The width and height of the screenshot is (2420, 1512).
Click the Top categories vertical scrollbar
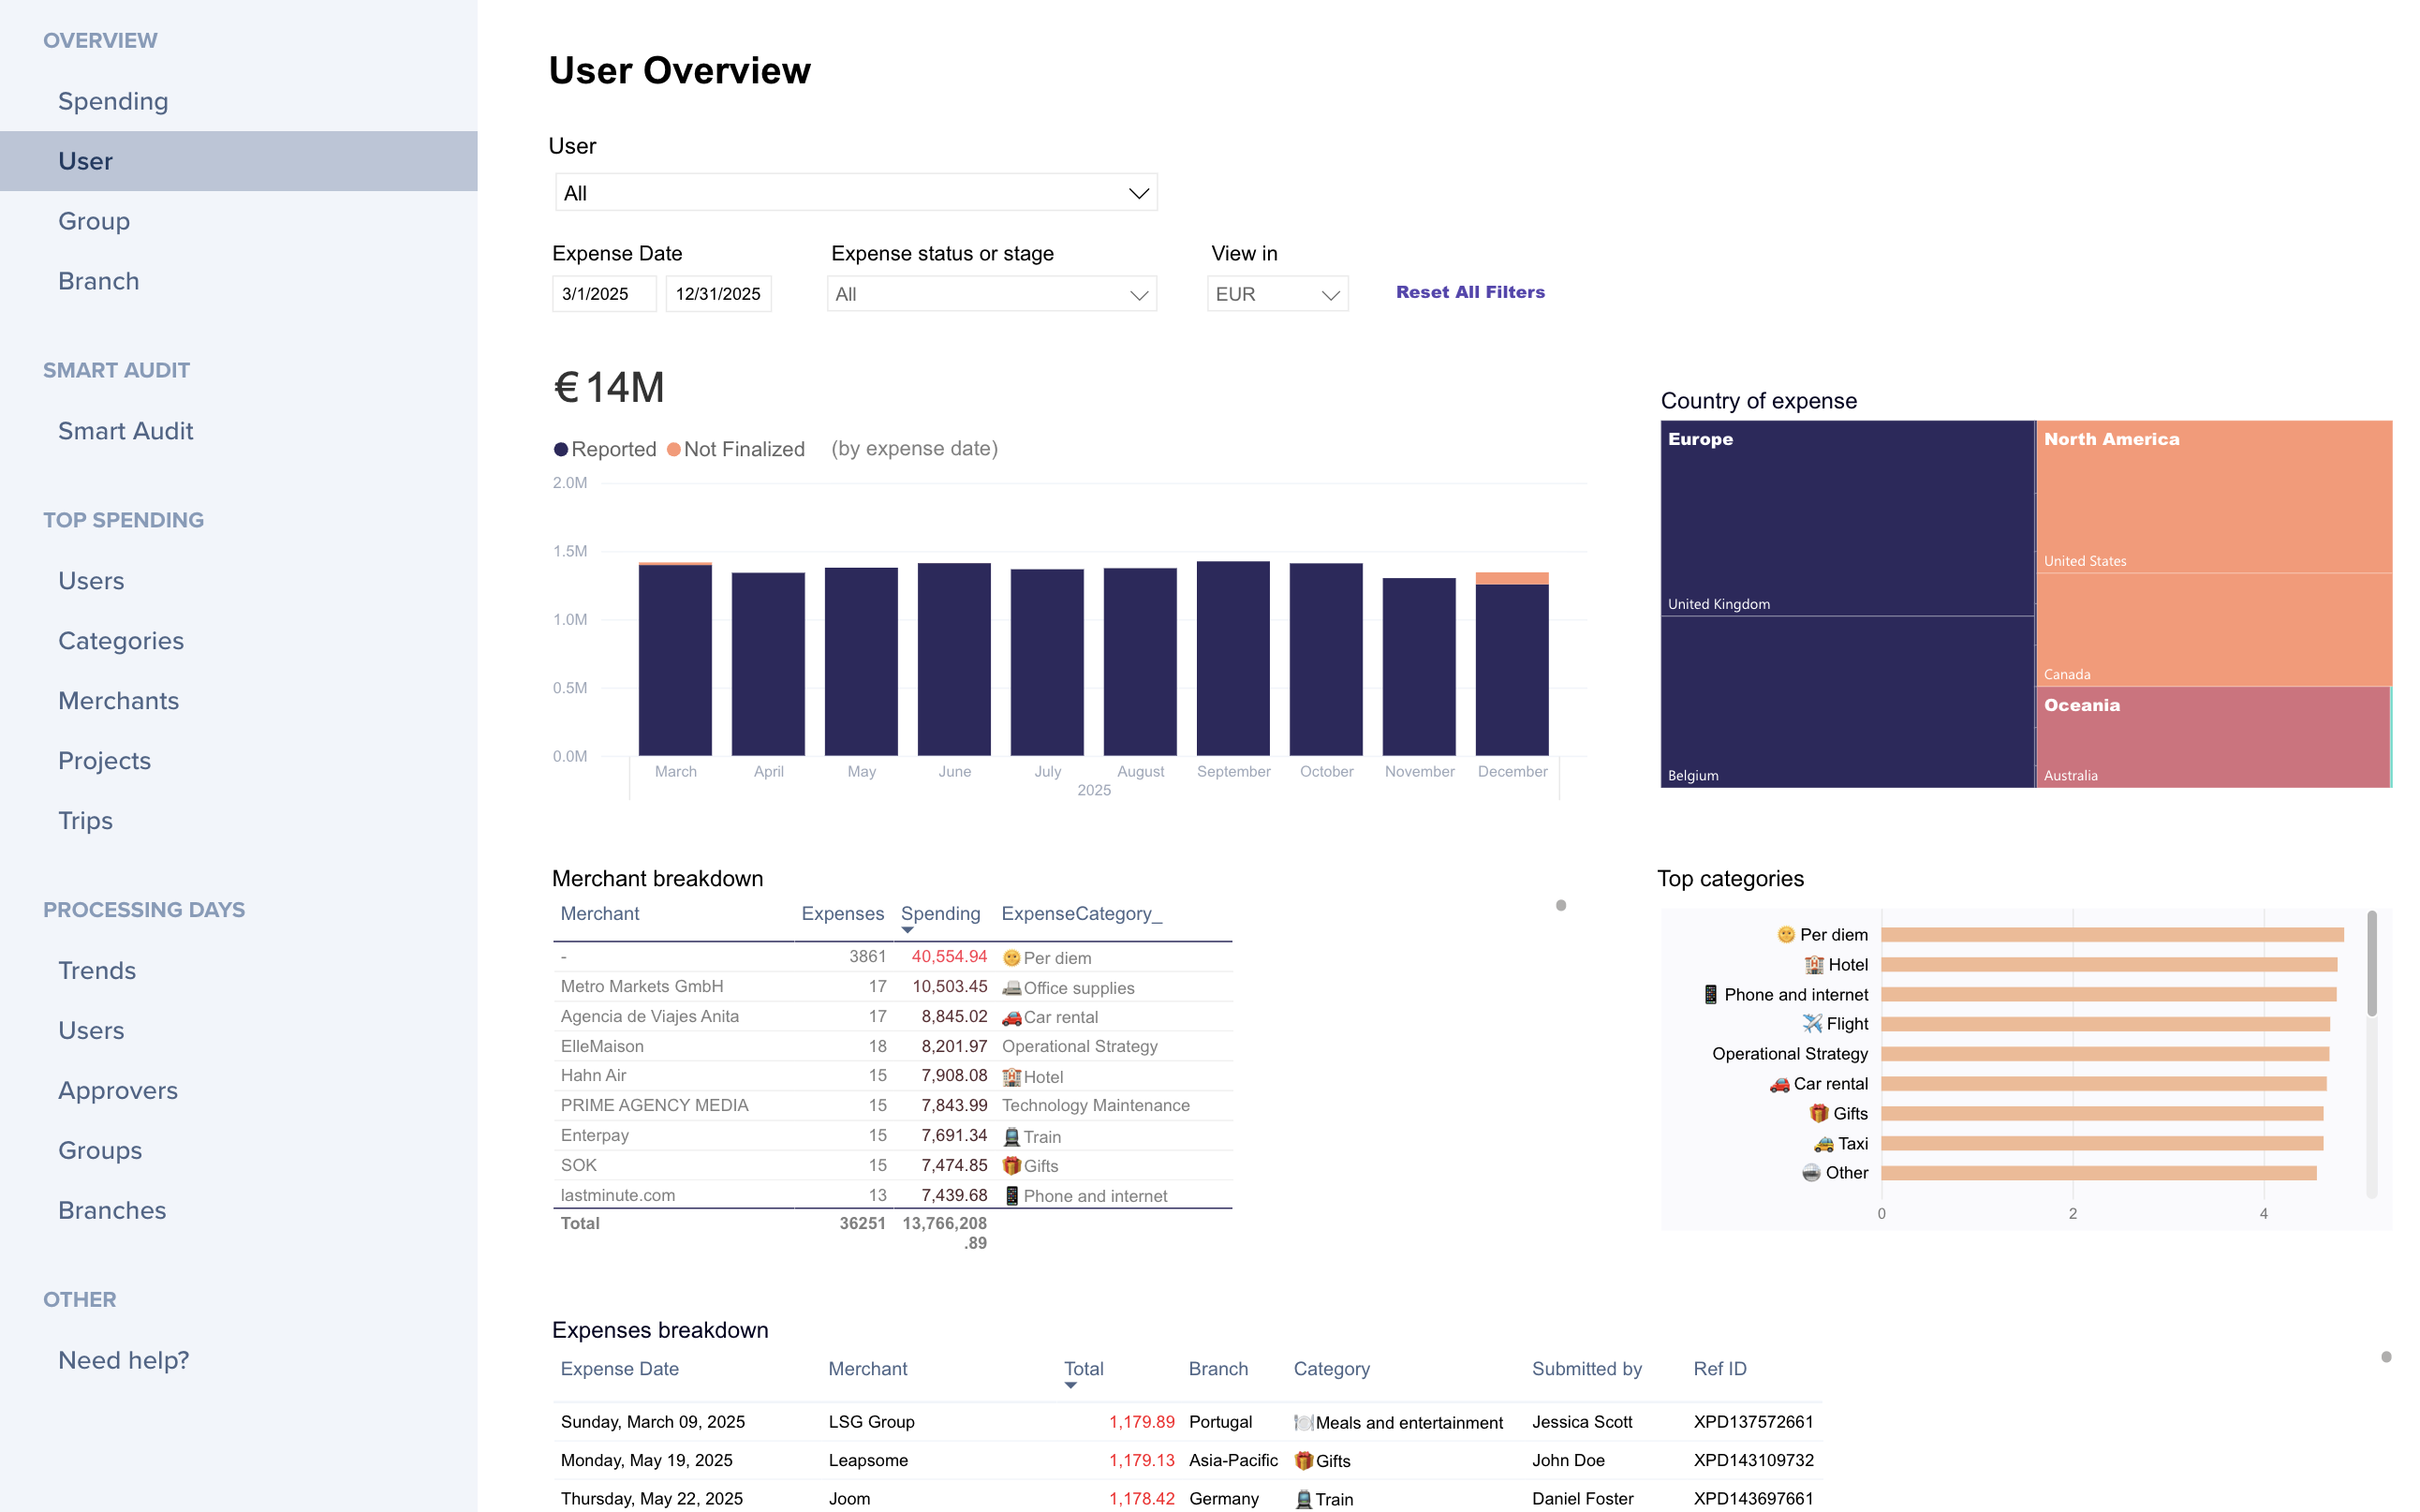point(2371,965)
